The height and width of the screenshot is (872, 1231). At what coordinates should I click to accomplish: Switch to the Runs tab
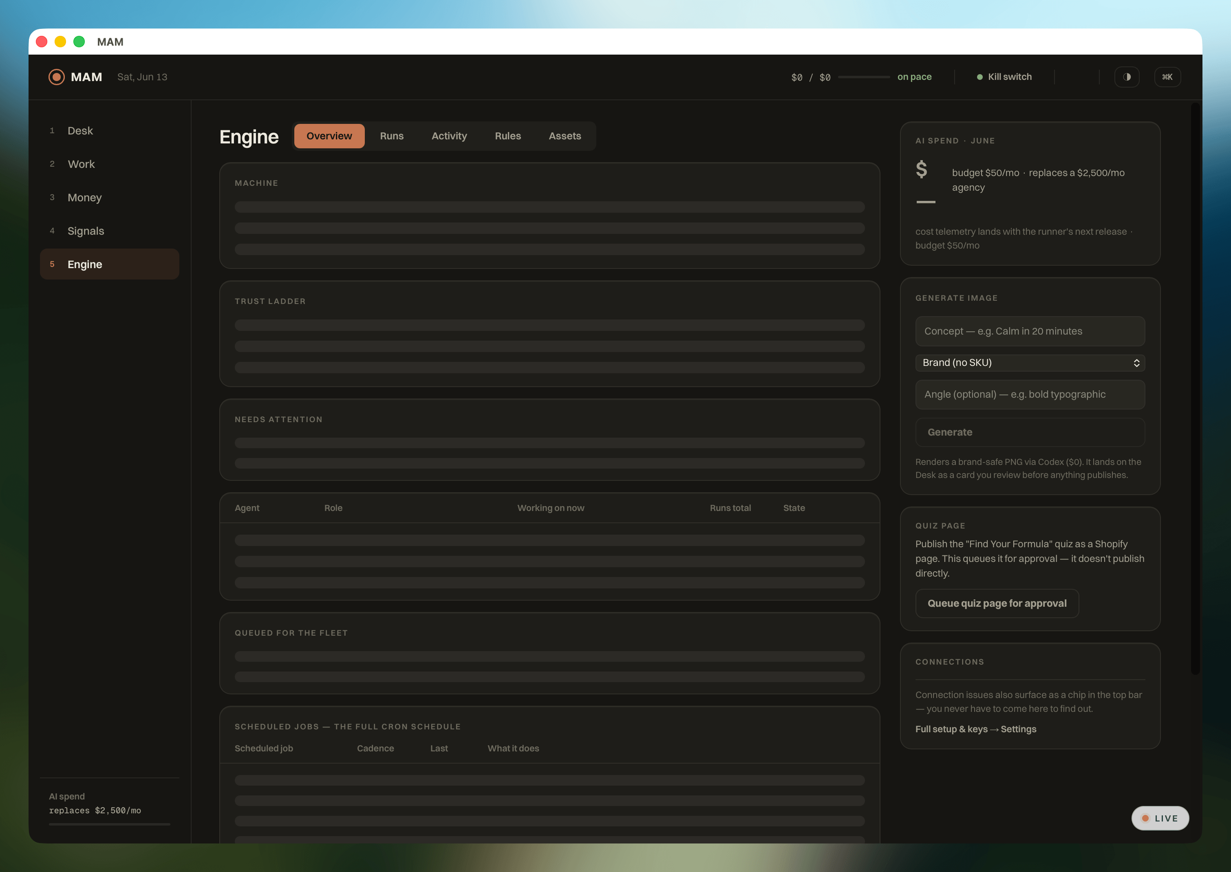point(392,136)
